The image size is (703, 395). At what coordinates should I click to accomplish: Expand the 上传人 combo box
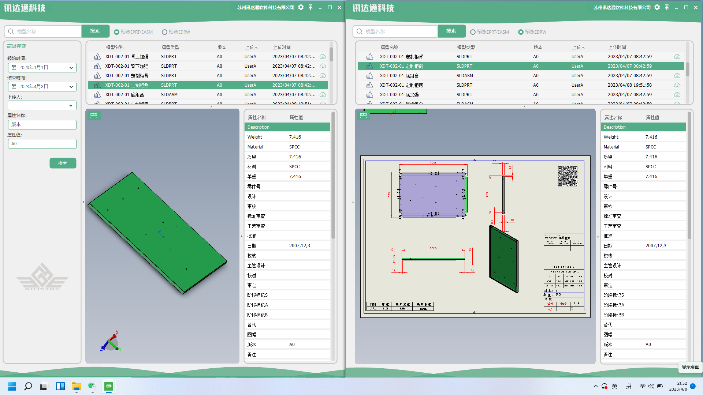(71, 106)
